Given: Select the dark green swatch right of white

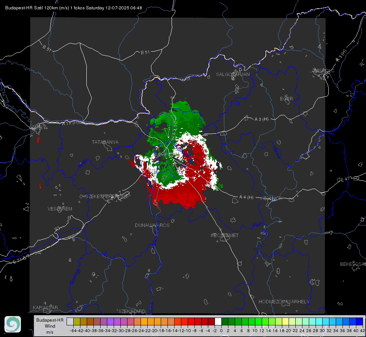Looking at the screenshot, I should click(225, 322).
